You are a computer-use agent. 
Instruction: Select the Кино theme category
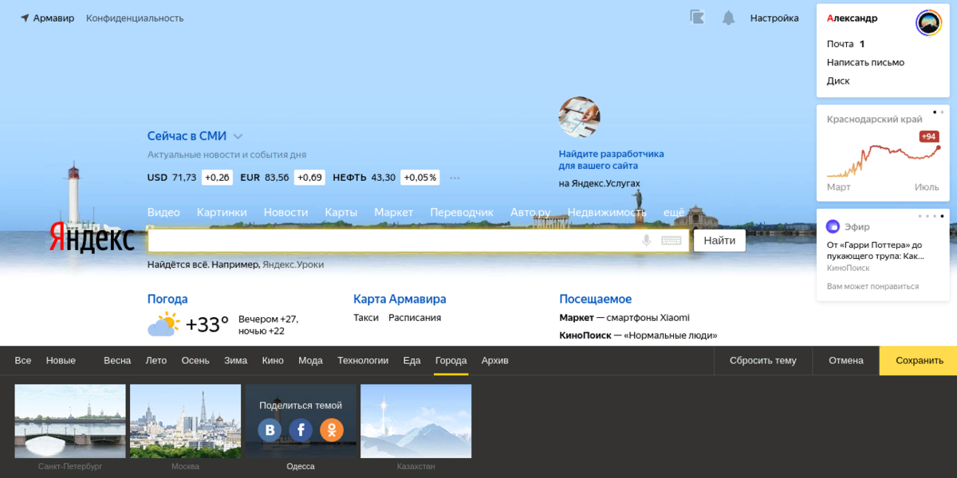pyautogui.click(x=273, y=360)
